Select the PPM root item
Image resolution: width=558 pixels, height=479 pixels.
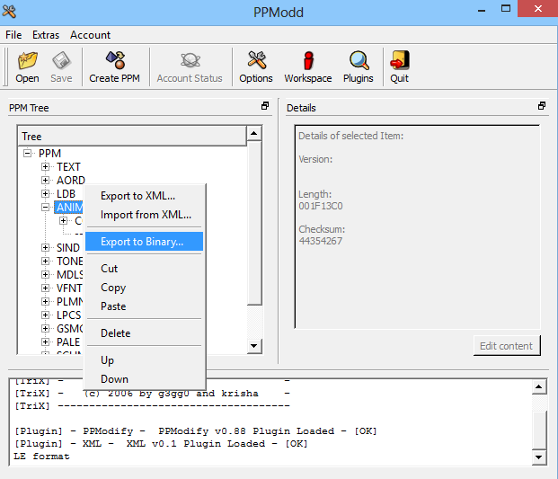(x=49, y=154)
